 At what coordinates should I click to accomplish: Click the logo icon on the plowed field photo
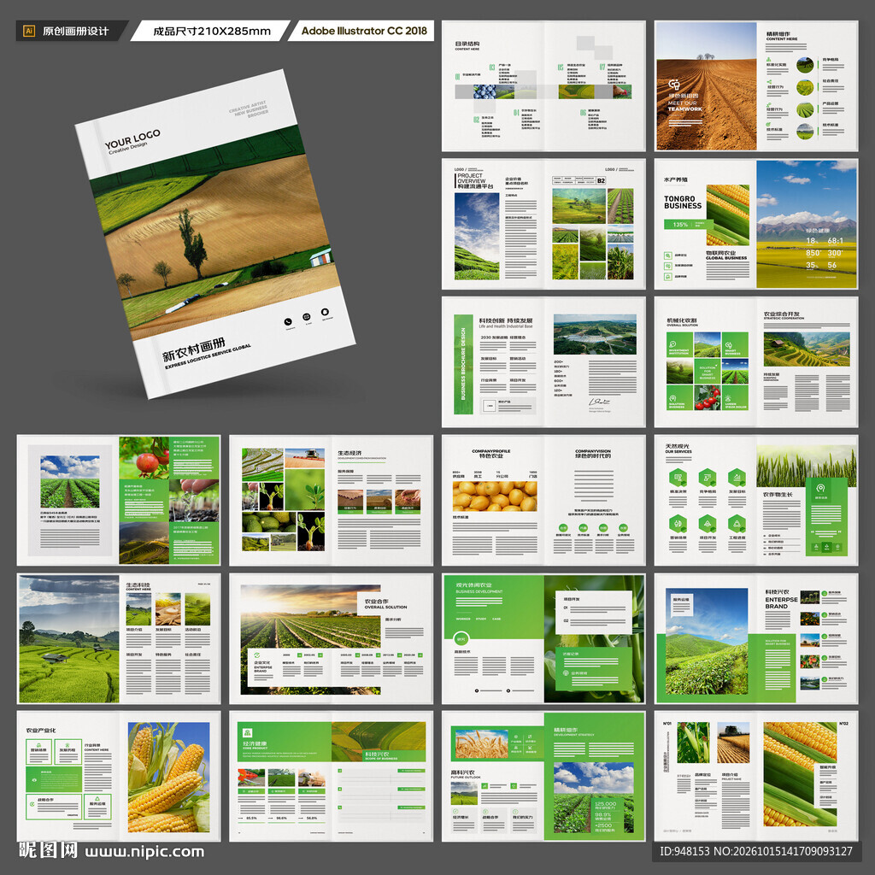pyautogui.click(x=674, y=85)
